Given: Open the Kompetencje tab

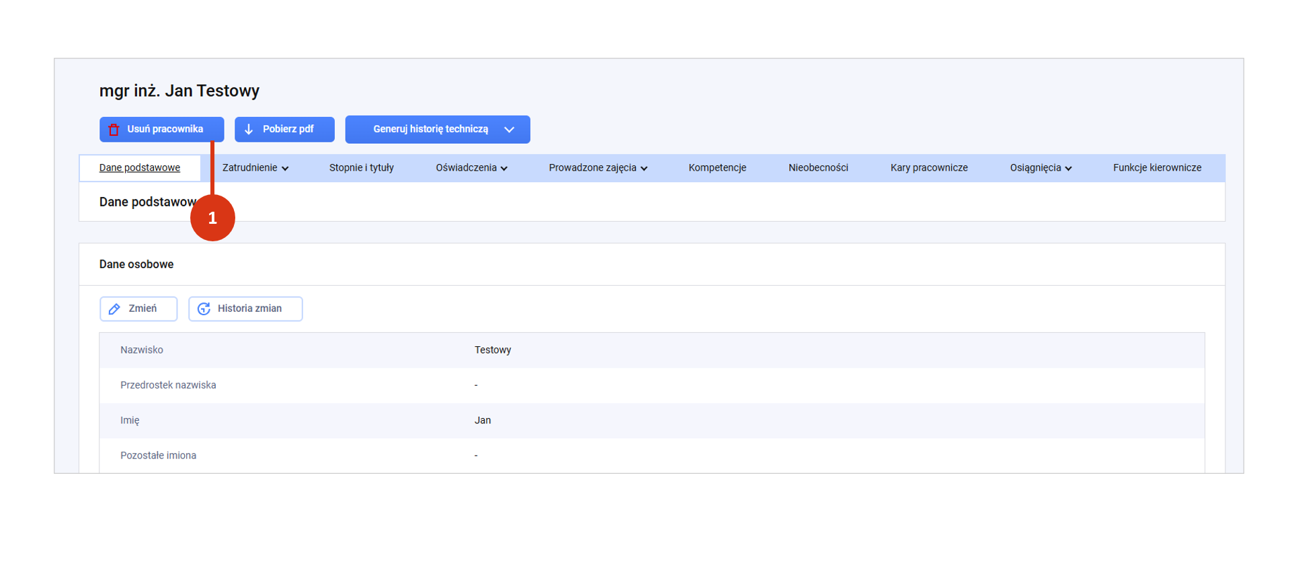Looking at the screenshot, I should click(x=717, y=168).
